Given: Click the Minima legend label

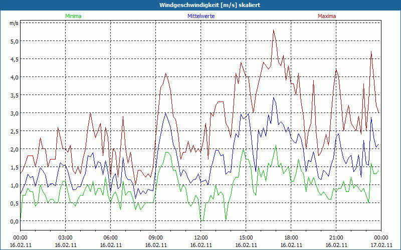Looking at the screenshot, I should [73, 16].
